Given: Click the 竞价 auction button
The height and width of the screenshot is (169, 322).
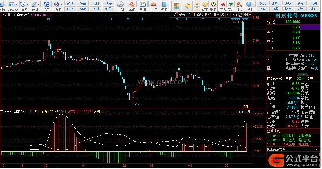Looking at the screenshot, I should 96,3.
